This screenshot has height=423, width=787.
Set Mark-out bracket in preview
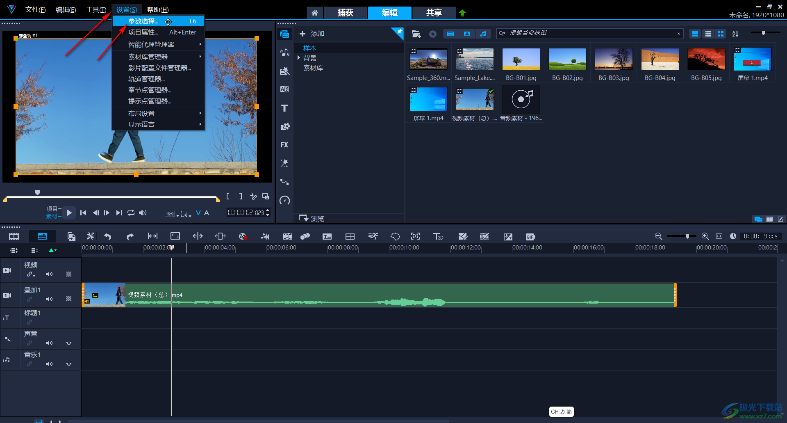point(241,196)
